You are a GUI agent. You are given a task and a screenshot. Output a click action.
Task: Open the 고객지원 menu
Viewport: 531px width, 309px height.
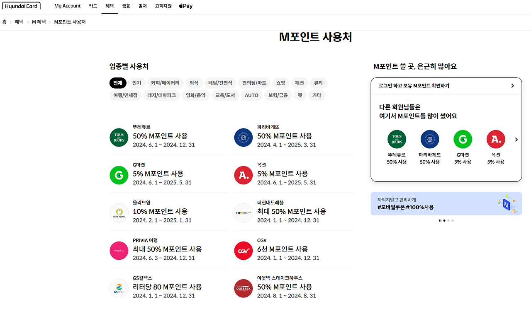(163, 6)
